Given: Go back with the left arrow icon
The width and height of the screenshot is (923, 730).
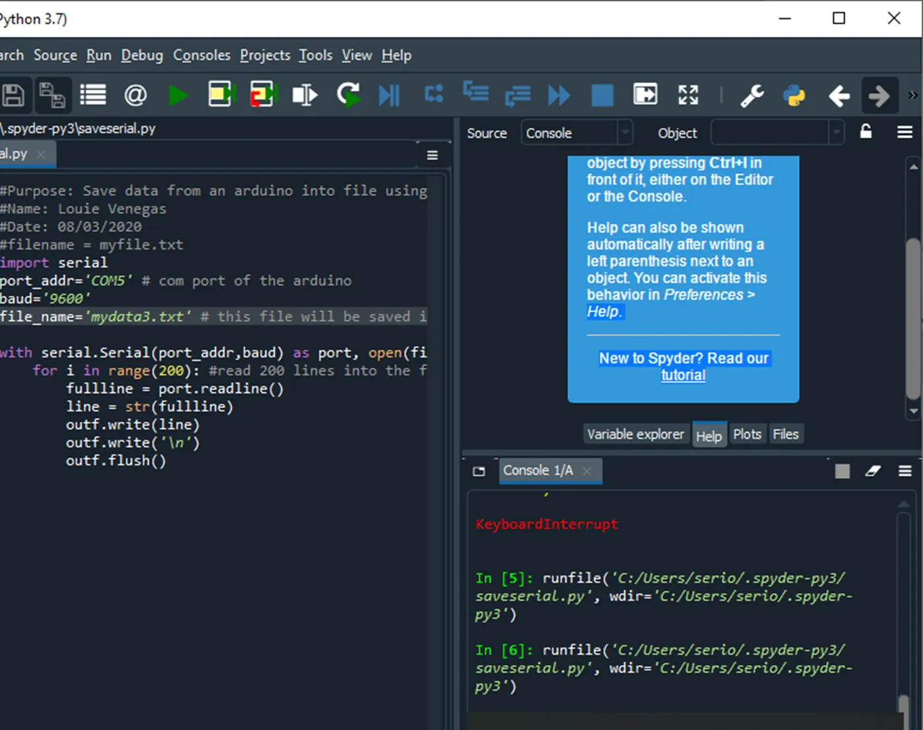Looking at the screenshot, I should (x=839, y=96).
